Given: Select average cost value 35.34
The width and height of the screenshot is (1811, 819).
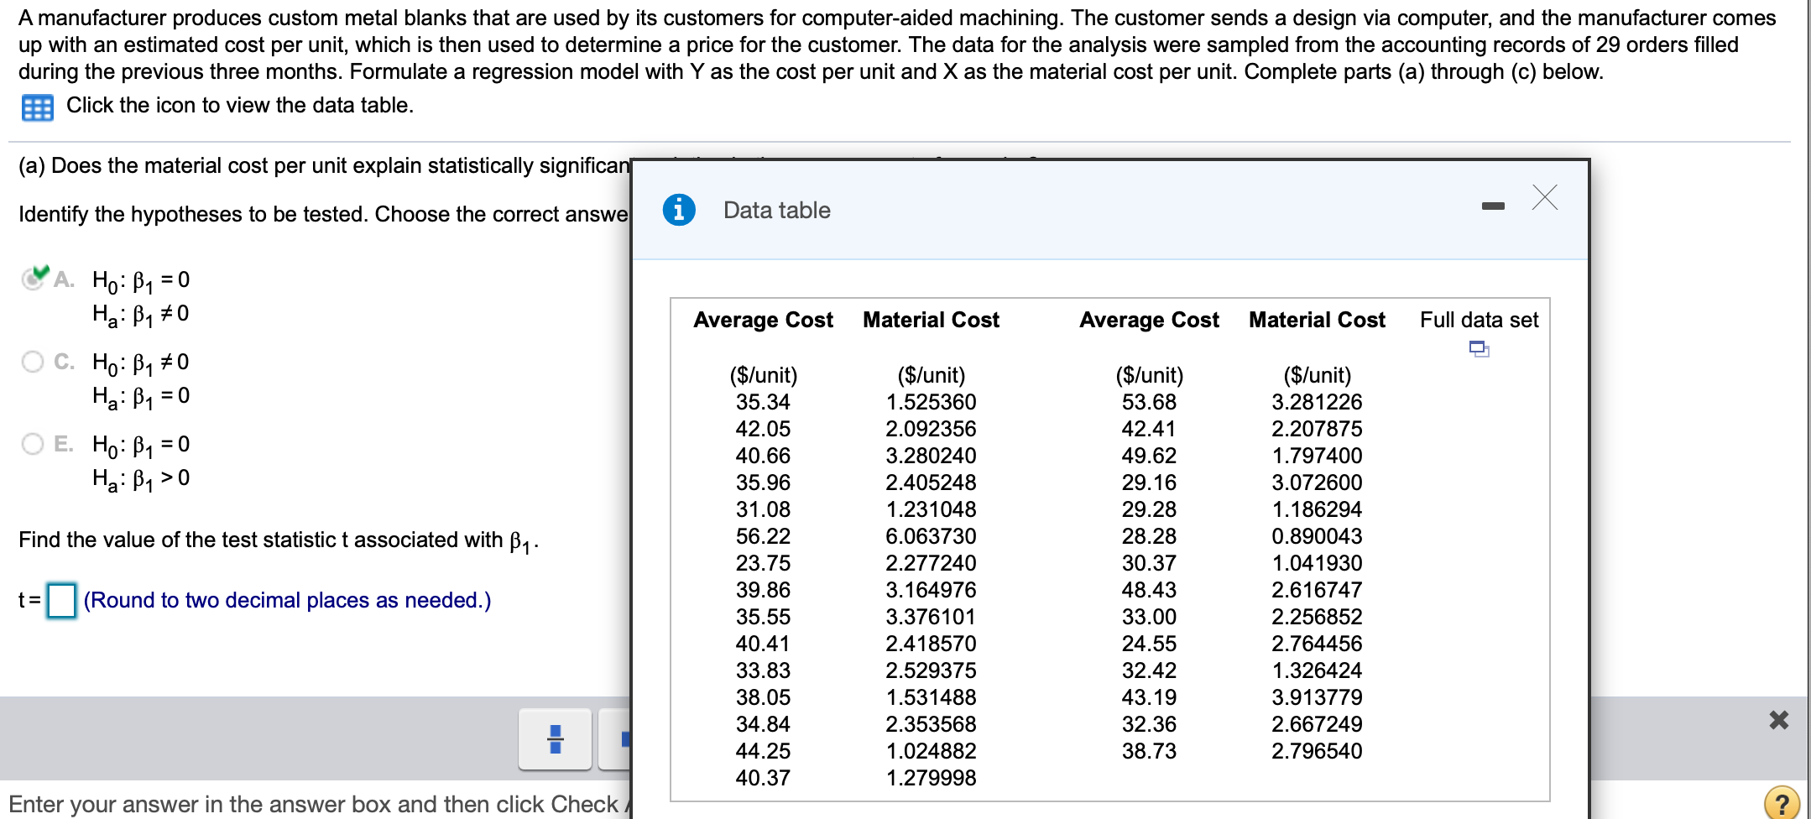Looking at the screenshot, I should coord(763,402).
